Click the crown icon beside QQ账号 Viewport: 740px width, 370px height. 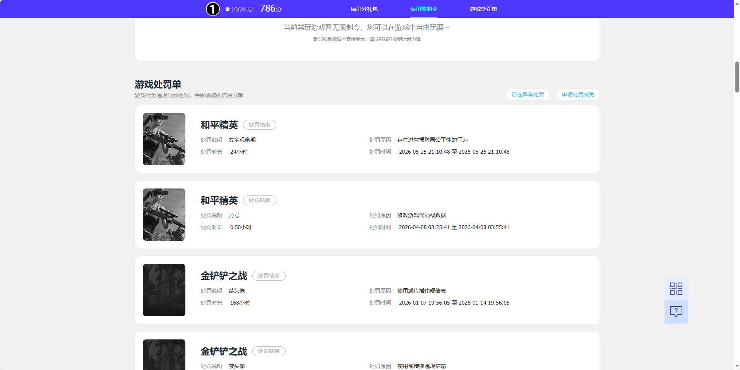[228, 9]
